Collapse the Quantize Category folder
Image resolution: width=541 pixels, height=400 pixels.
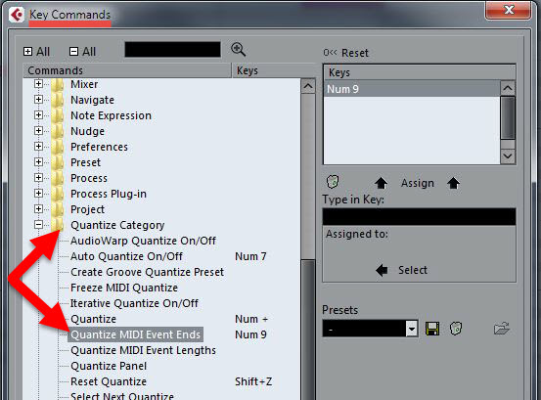(x=39, y=225)
